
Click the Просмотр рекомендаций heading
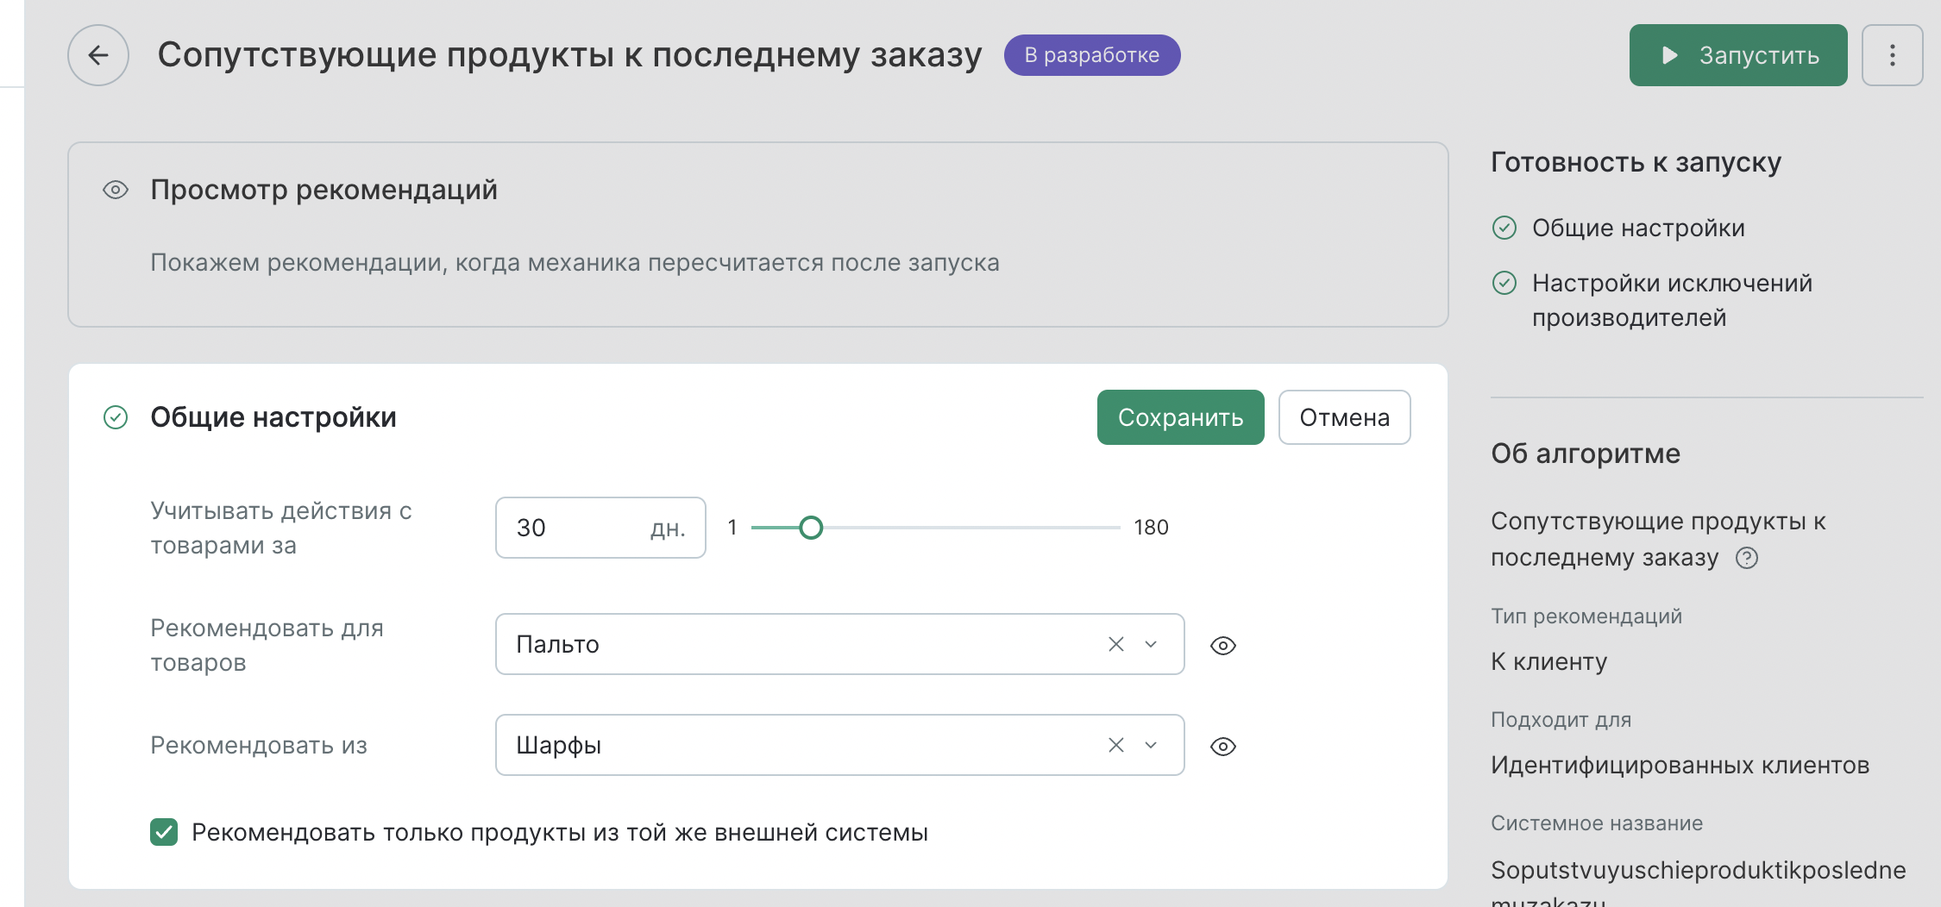click(323, 190)
